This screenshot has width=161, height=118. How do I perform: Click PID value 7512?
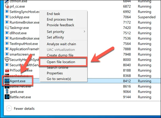click(x=127, y=33)
